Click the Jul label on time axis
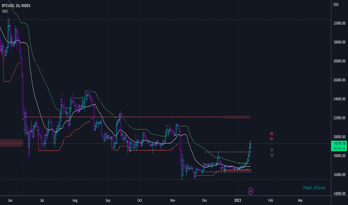 pyautogui.click(x=42, y=201)
